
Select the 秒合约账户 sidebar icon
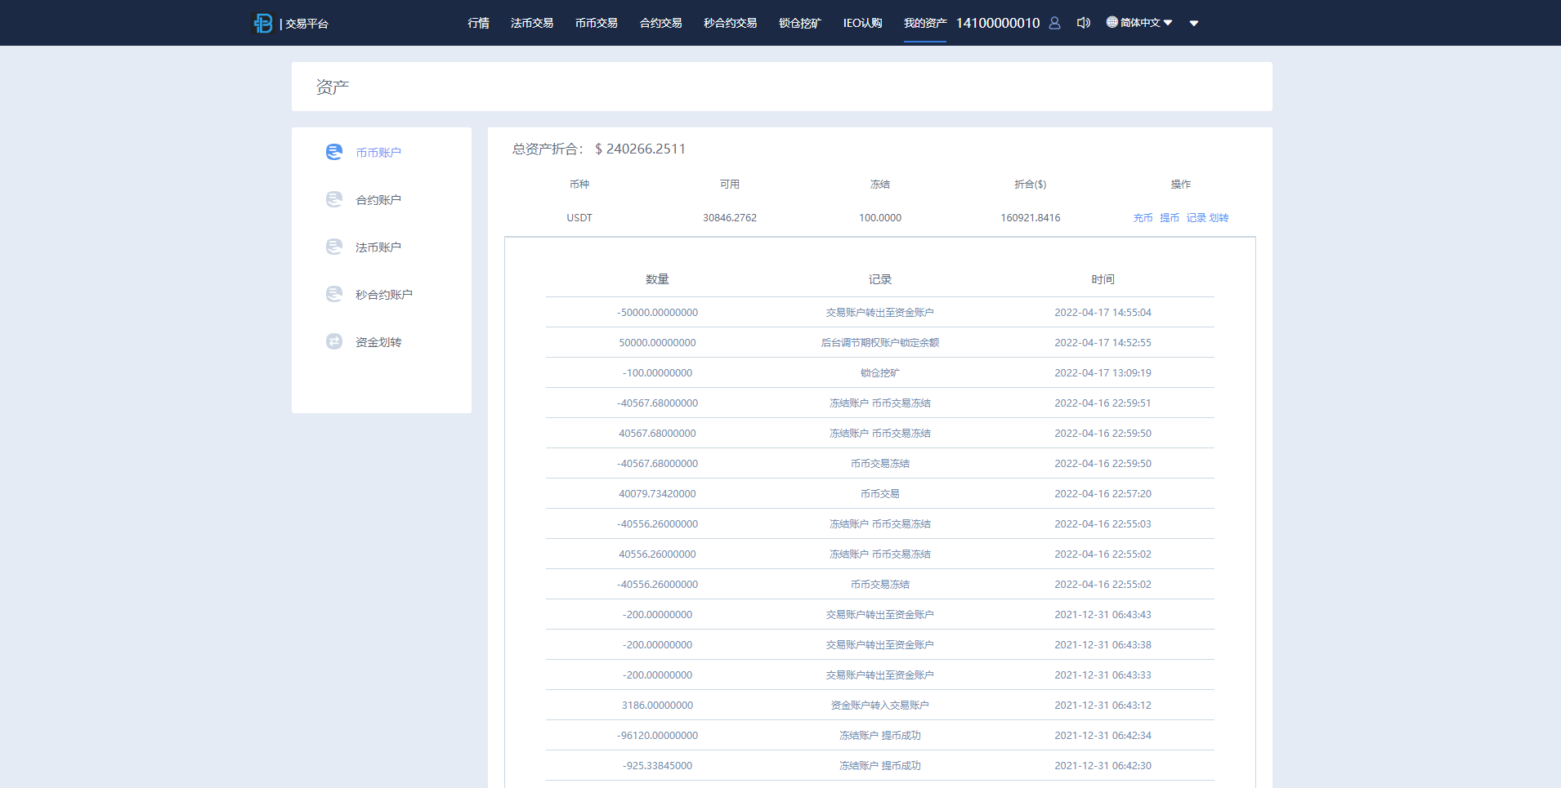(333, 294)
